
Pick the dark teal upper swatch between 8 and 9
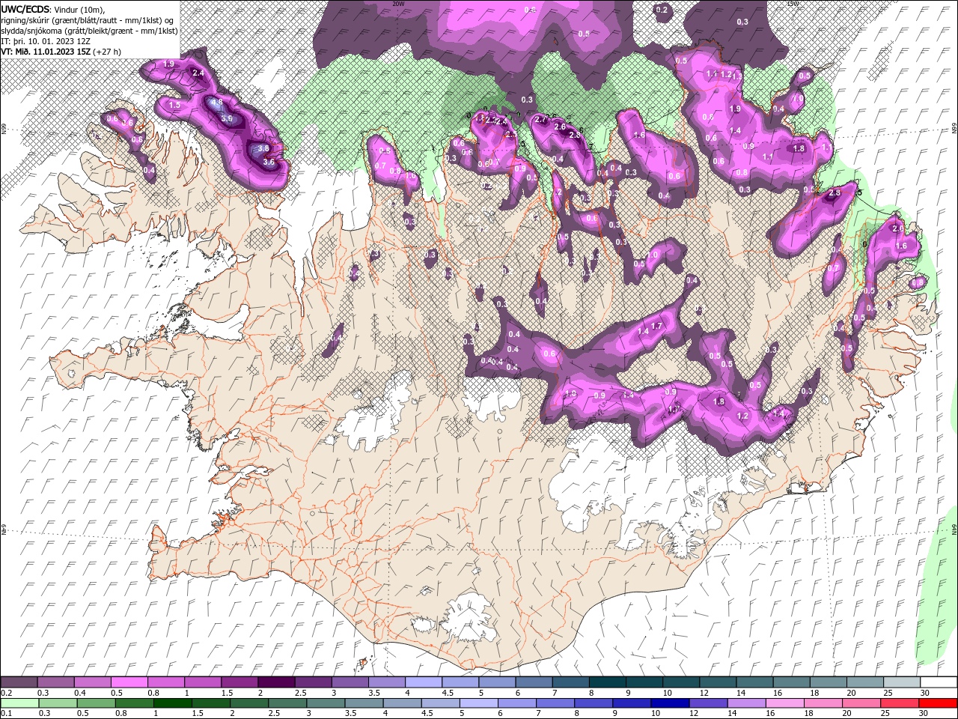click(x=607, y=682)
